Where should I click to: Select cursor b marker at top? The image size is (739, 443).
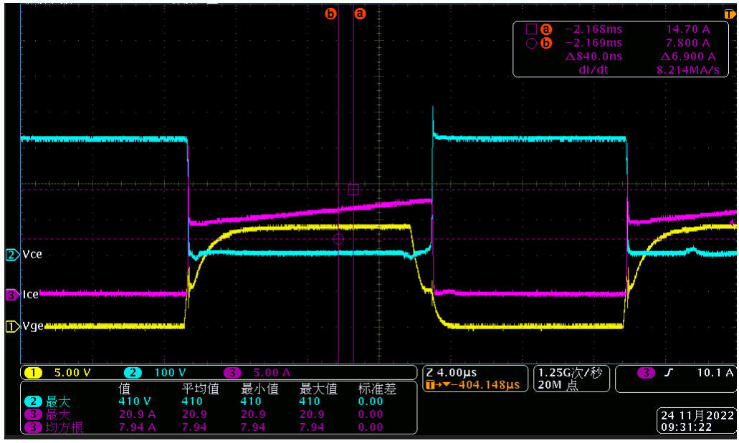[331, 14]
